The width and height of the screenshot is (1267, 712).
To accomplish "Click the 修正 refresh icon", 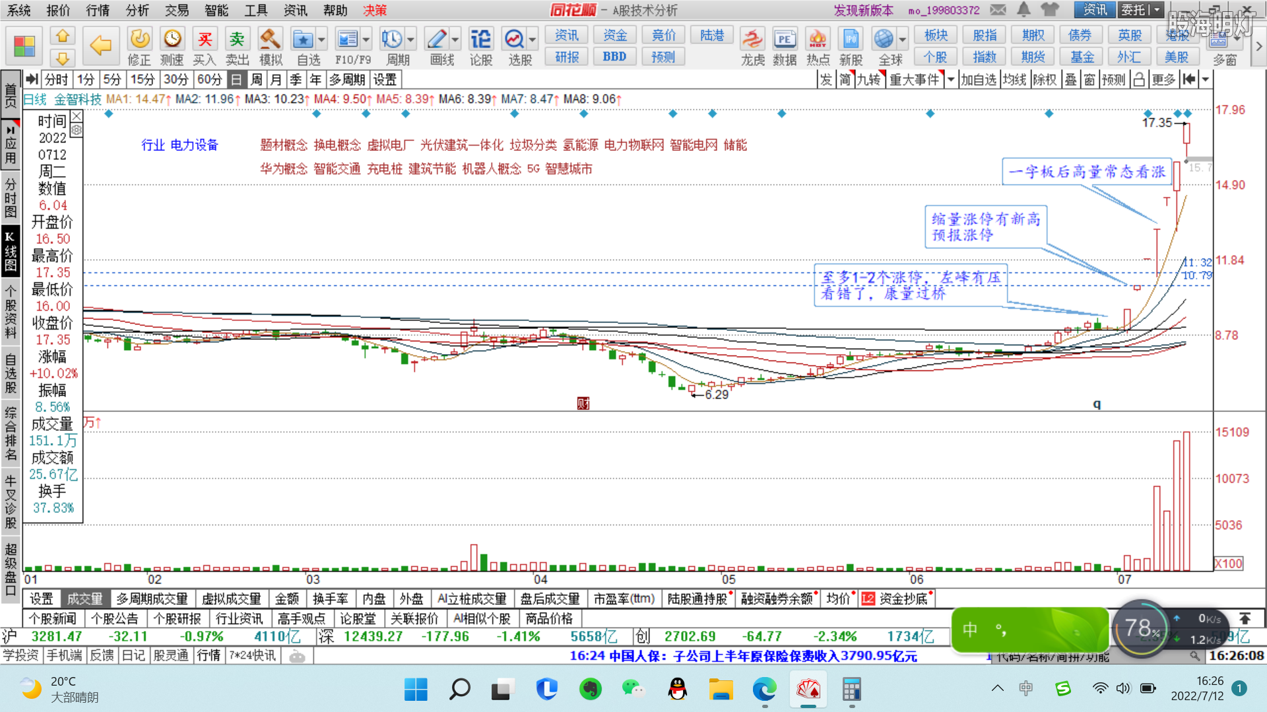I will 139,39.
